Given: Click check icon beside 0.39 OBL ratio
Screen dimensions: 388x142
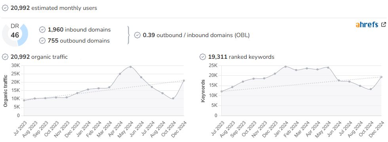Looking at the screenshot, I should click(x=137, y=35).
